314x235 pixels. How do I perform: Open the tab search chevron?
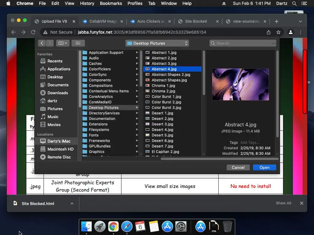coord(301,21)
